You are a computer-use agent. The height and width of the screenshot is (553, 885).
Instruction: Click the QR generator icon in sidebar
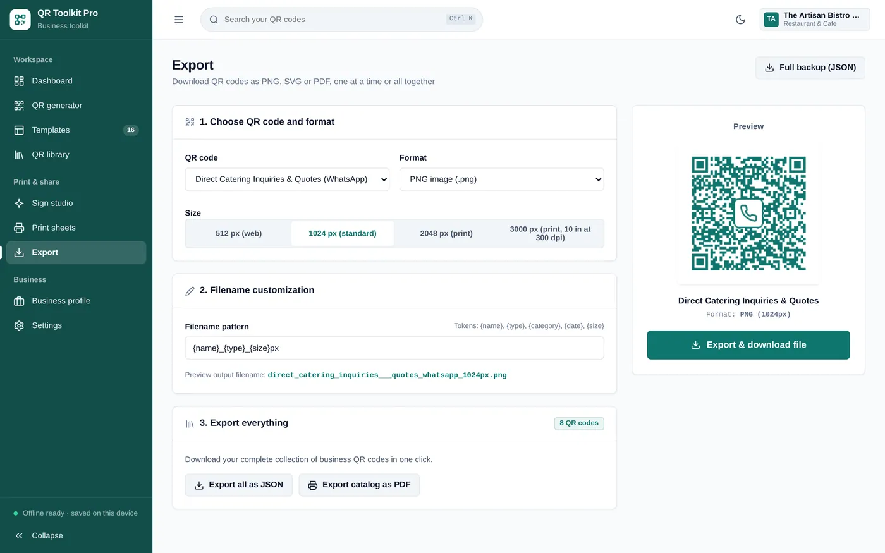[x=19, y=106]
